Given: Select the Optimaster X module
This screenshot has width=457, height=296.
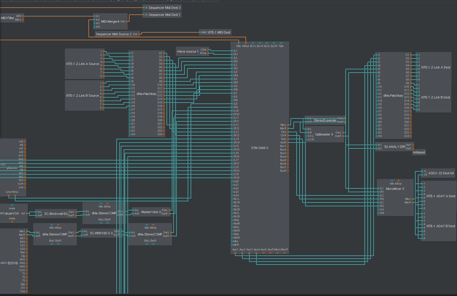Looking at the screenshot, I should click(324, 134).
